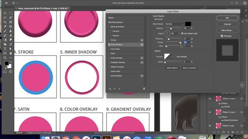This screenshot has height=139, width=248.
Task: Select the Crop tool
Action: 5,22
